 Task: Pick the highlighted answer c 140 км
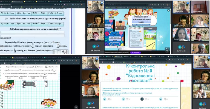click(x=145, y=99)
